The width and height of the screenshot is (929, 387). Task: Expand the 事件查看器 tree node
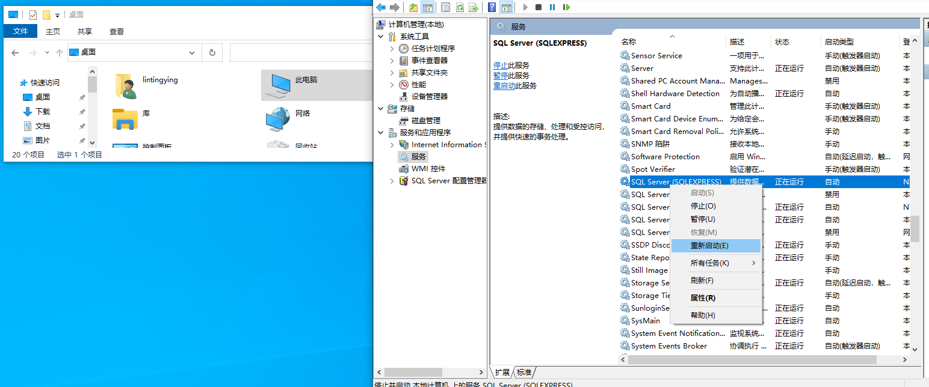392,61
